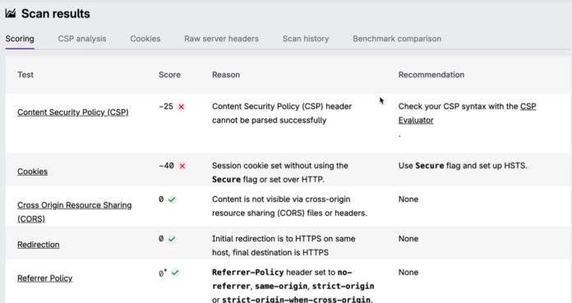The width and height of the screenshot is (572, 303).
Task: View the Scan history tab
Action: [x=306, y=39]
